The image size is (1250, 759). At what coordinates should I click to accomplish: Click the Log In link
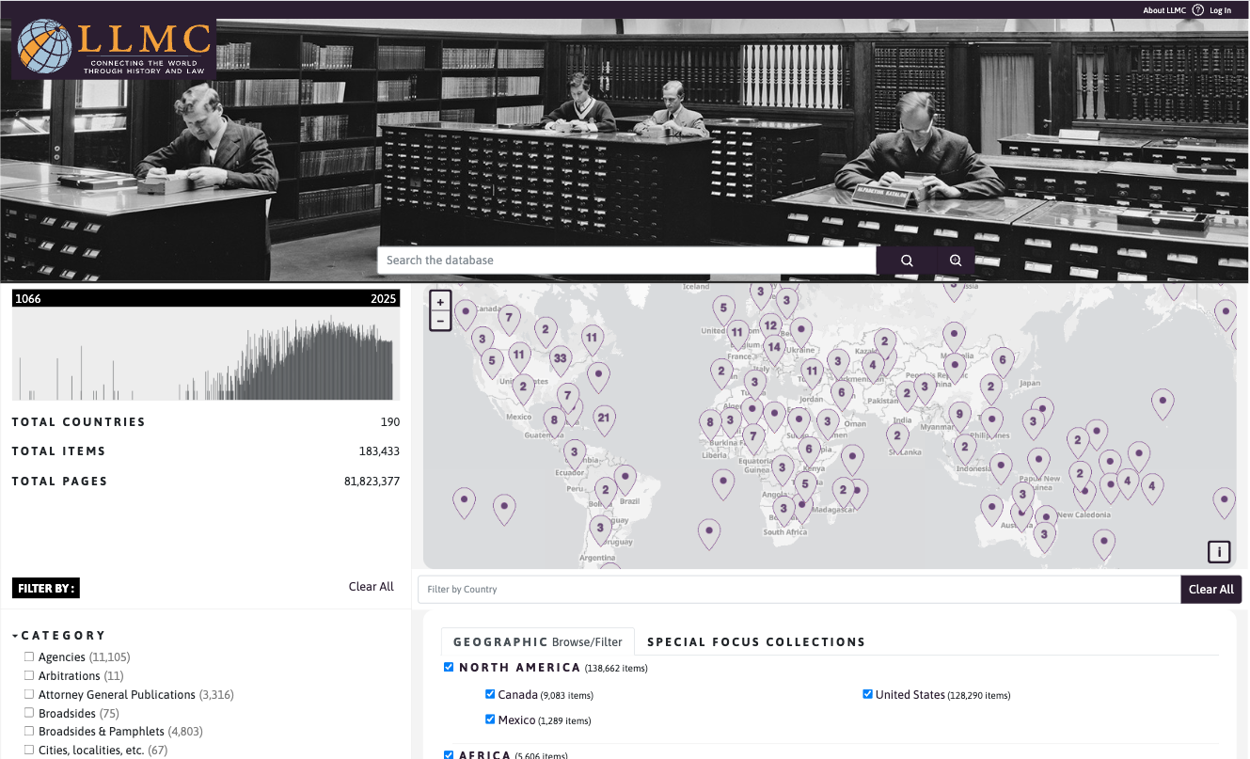pyautogui.click(x=1220, y=9)
